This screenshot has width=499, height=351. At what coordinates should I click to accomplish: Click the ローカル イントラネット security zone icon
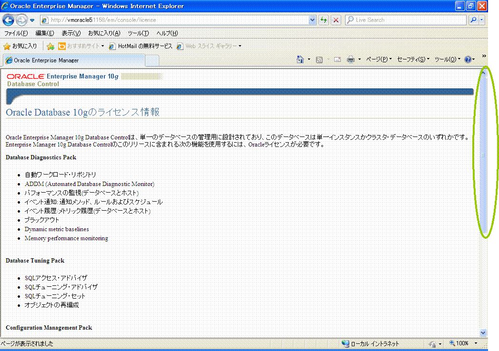click(x=345, y=343)
